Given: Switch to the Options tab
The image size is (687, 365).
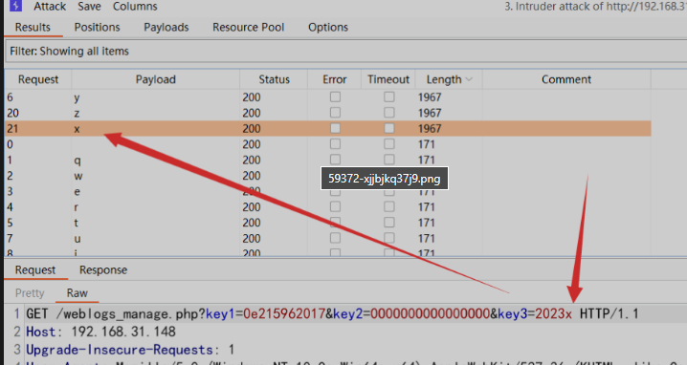Looking at the screenshot, I should 328,27.
